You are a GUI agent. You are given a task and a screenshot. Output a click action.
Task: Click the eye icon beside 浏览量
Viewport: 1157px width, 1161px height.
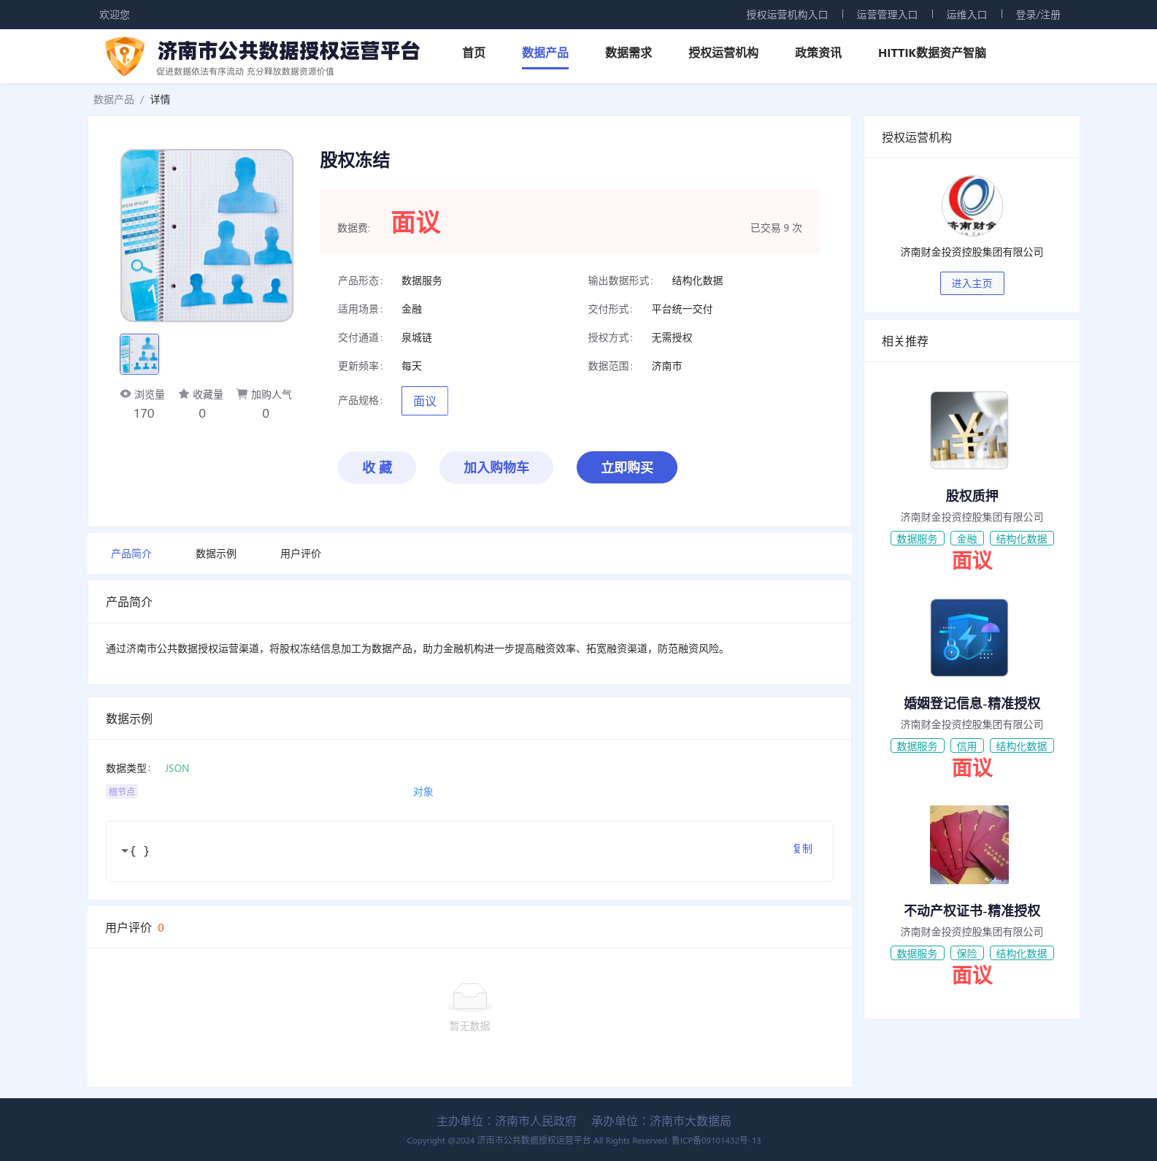(x=126, y=394)
